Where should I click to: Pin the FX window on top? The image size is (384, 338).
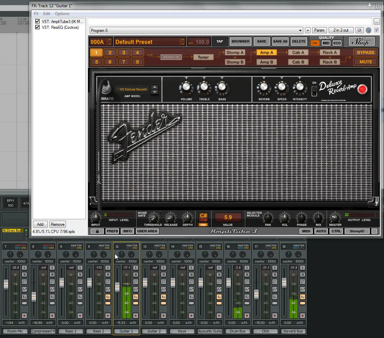370,5
